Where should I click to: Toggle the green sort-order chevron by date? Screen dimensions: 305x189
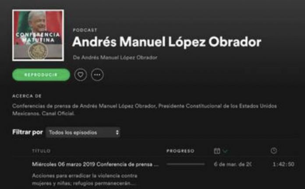pos(225,151)
